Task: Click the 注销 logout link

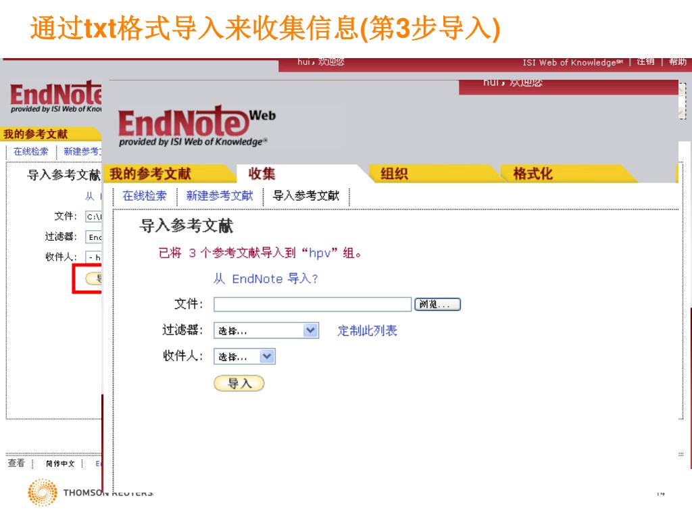Action: [x=645, y=61]
